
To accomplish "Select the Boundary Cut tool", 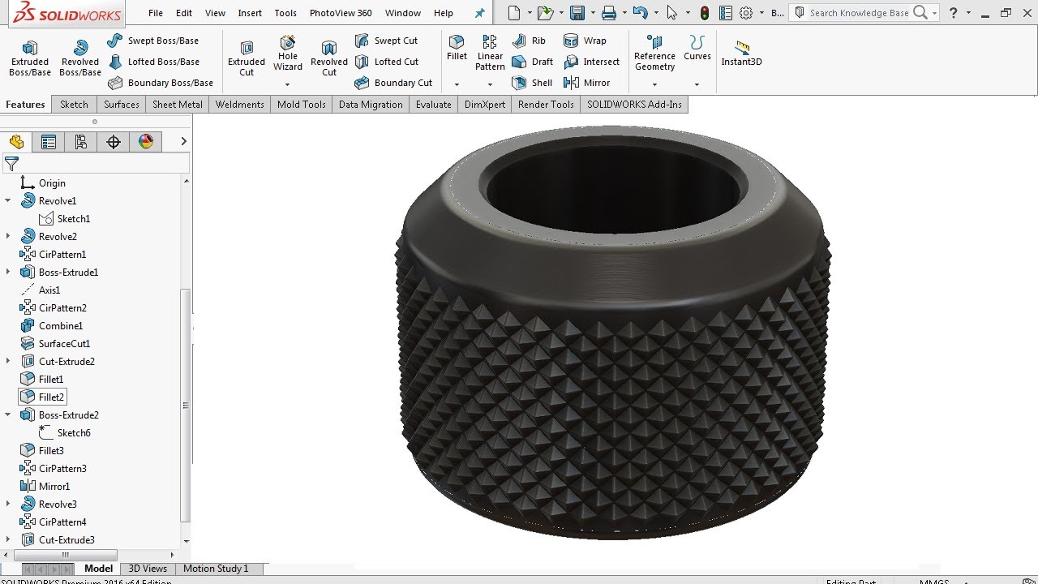I will 393,83.
